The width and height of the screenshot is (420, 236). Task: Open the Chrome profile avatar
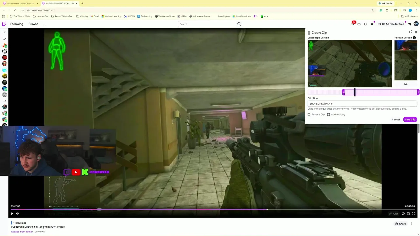[x=410, y=10]
